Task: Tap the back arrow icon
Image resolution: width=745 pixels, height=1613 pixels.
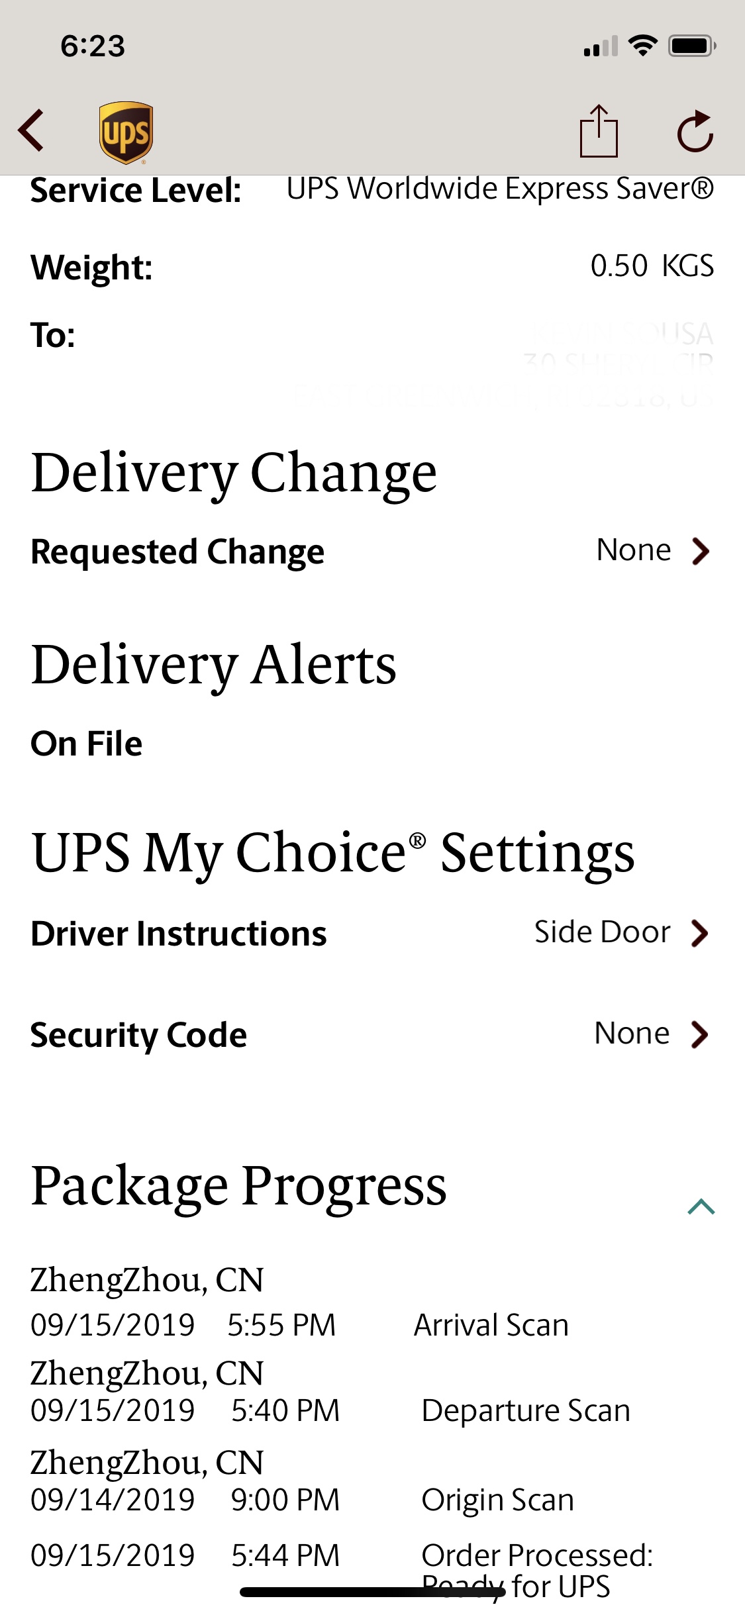Action: (31, 130)
